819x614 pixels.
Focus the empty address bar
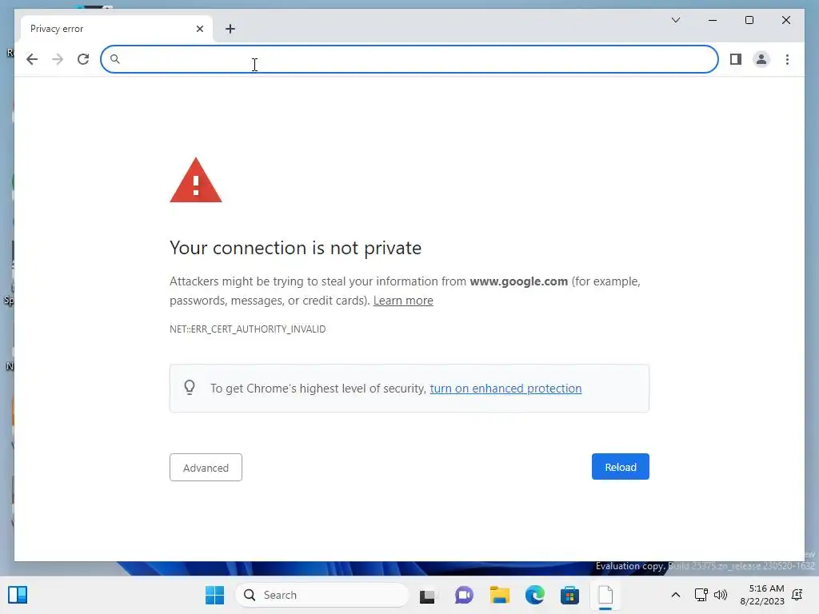[409, 59]
